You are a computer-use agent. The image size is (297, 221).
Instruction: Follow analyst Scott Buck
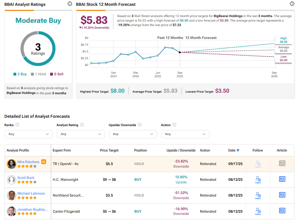coord(258,179)
